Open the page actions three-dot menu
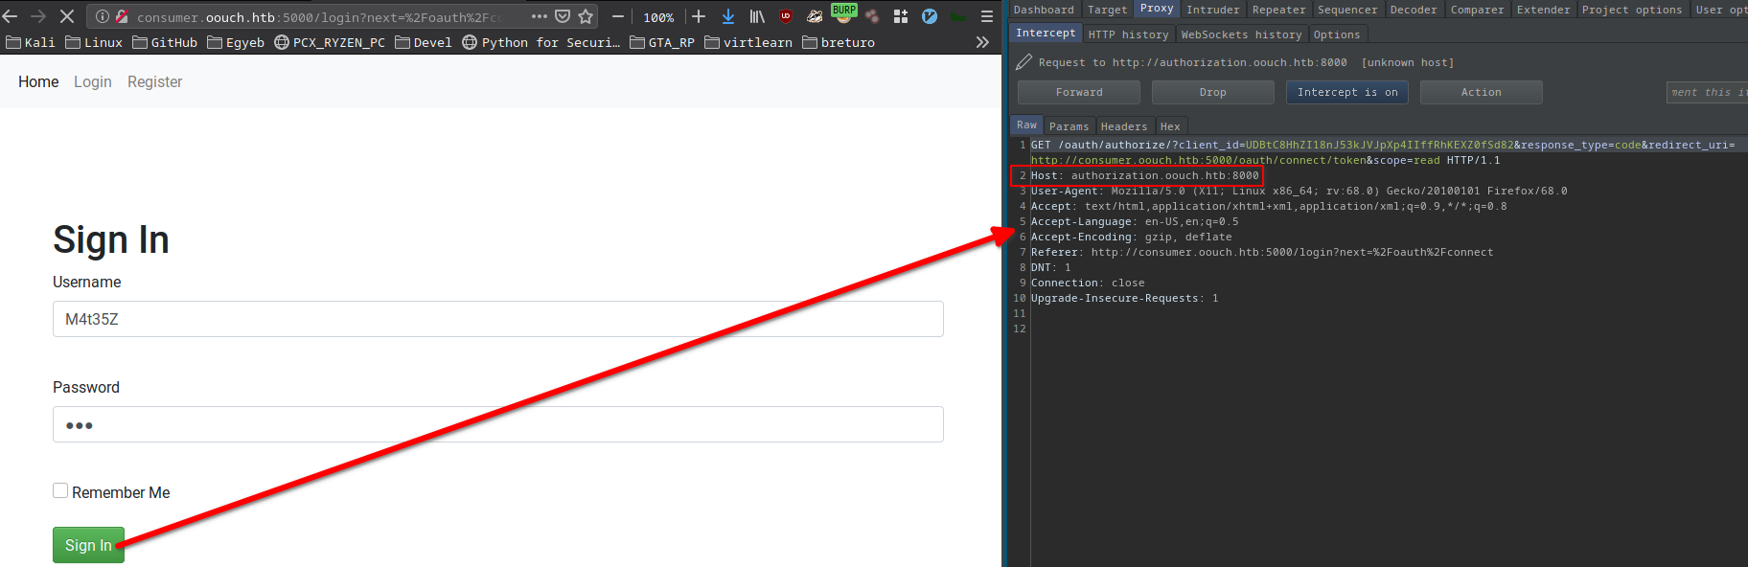1748x567 pixels. coord(540,16)
